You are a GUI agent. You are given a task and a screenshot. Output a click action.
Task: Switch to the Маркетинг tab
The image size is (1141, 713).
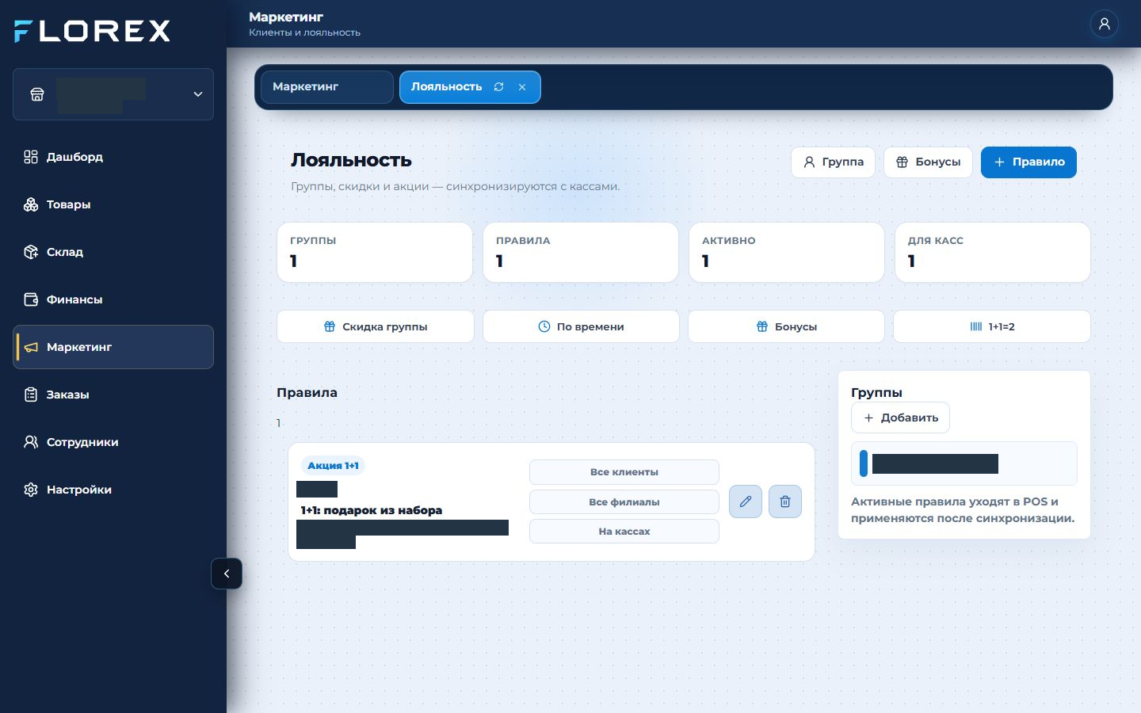pos(327,87)
